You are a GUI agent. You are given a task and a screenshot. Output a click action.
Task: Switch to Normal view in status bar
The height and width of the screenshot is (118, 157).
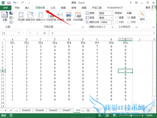click(100, 115)
